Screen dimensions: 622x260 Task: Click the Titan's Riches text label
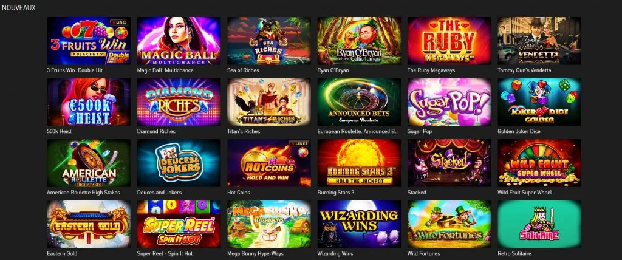(x=244, y=131)
